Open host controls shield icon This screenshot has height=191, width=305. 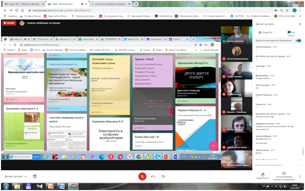click(x=35, y=176)
